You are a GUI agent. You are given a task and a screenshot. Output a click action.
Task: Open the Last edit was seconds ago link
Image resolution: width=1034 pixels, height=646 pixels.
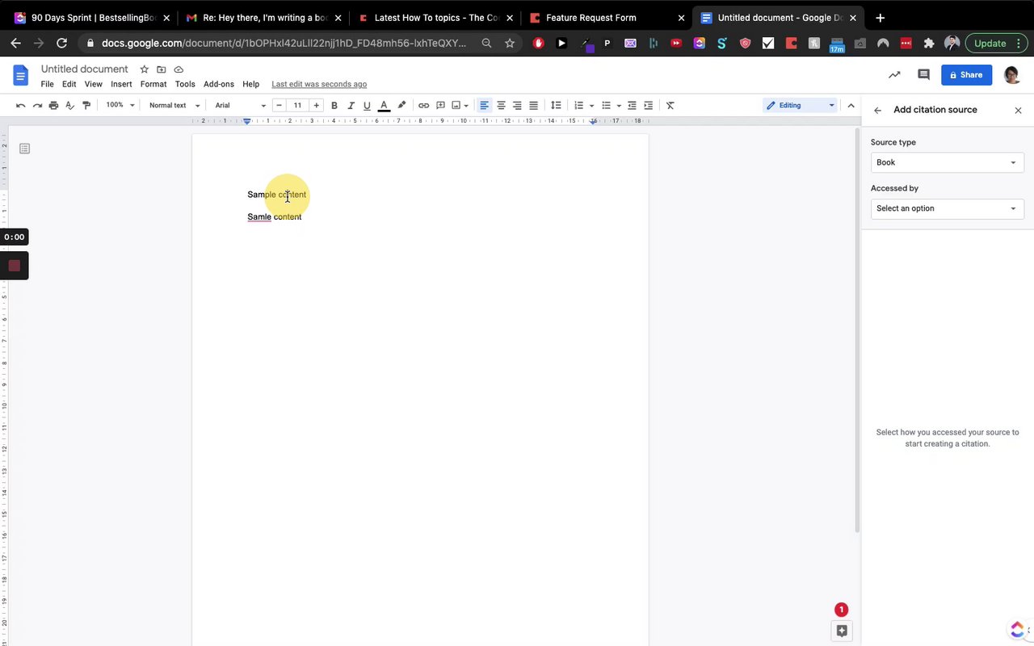click(x=319, y=84)
